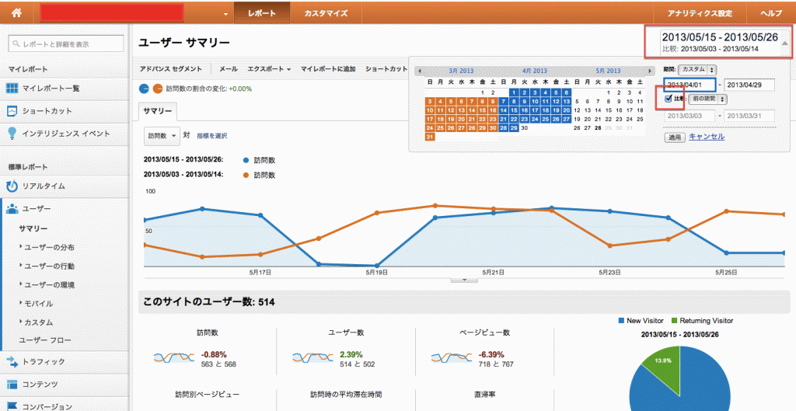796x411 pixels.
Task: Open インテリジェンス イベント lightbulb icon
Action: 12,133
